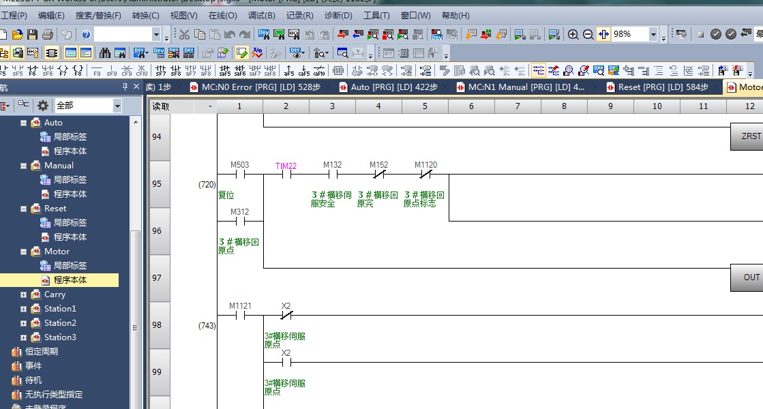The height and width of the screenshot is (409, 763).
Task: Click the OUT instruction box on row 97
Action: 750,277
